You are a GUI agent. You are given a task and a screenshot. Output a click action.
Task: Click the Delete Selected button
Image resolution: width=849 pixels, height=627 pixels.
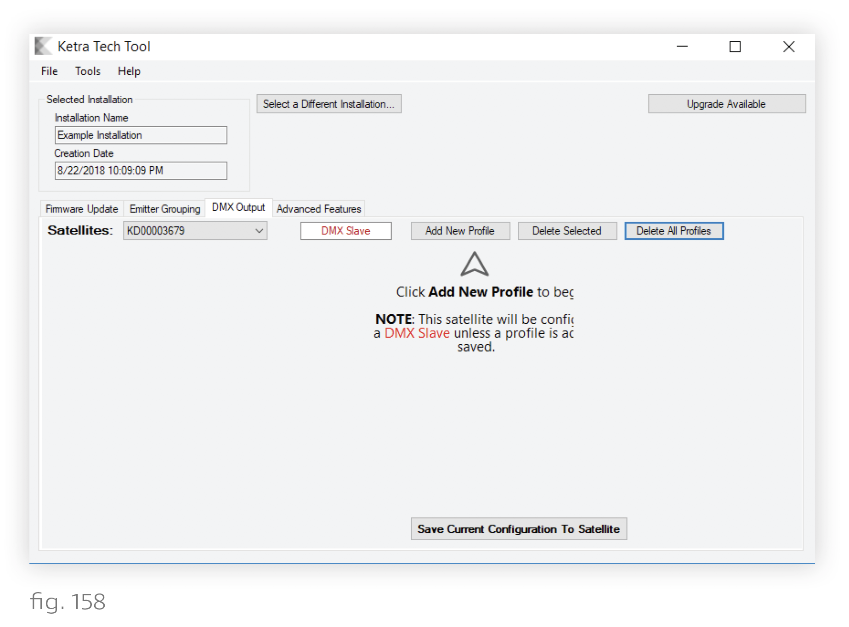tap(567, 231)
